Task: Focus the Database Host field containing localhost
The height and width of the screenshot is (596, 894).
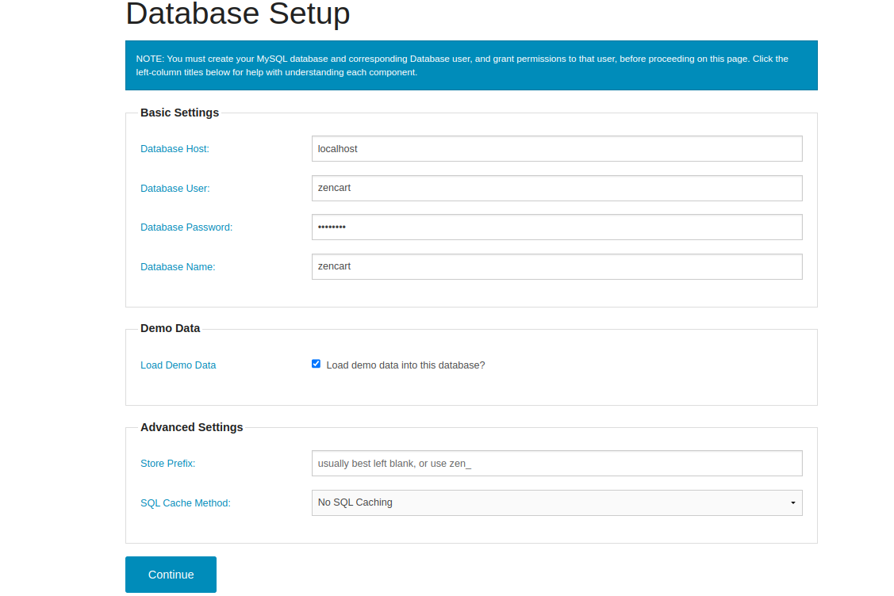Action: point(556,148)
